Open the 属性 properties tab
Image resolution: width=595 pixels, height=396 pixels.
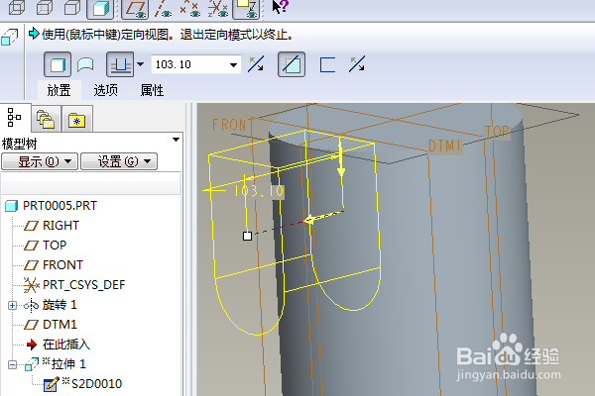tap(152, 90)
